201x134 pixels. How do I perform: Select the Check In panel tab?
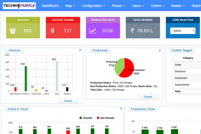[x=14, y=50]
